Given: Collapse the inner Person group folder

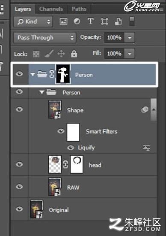Looking at the screenshot, I should point(41,92).
